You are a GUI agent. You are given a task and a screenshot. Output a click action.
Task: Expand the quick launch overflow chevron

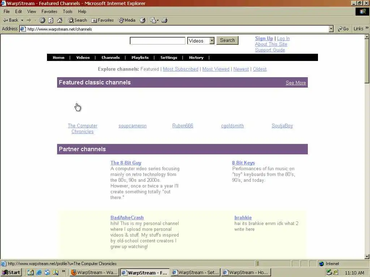(x=63, y=272)
